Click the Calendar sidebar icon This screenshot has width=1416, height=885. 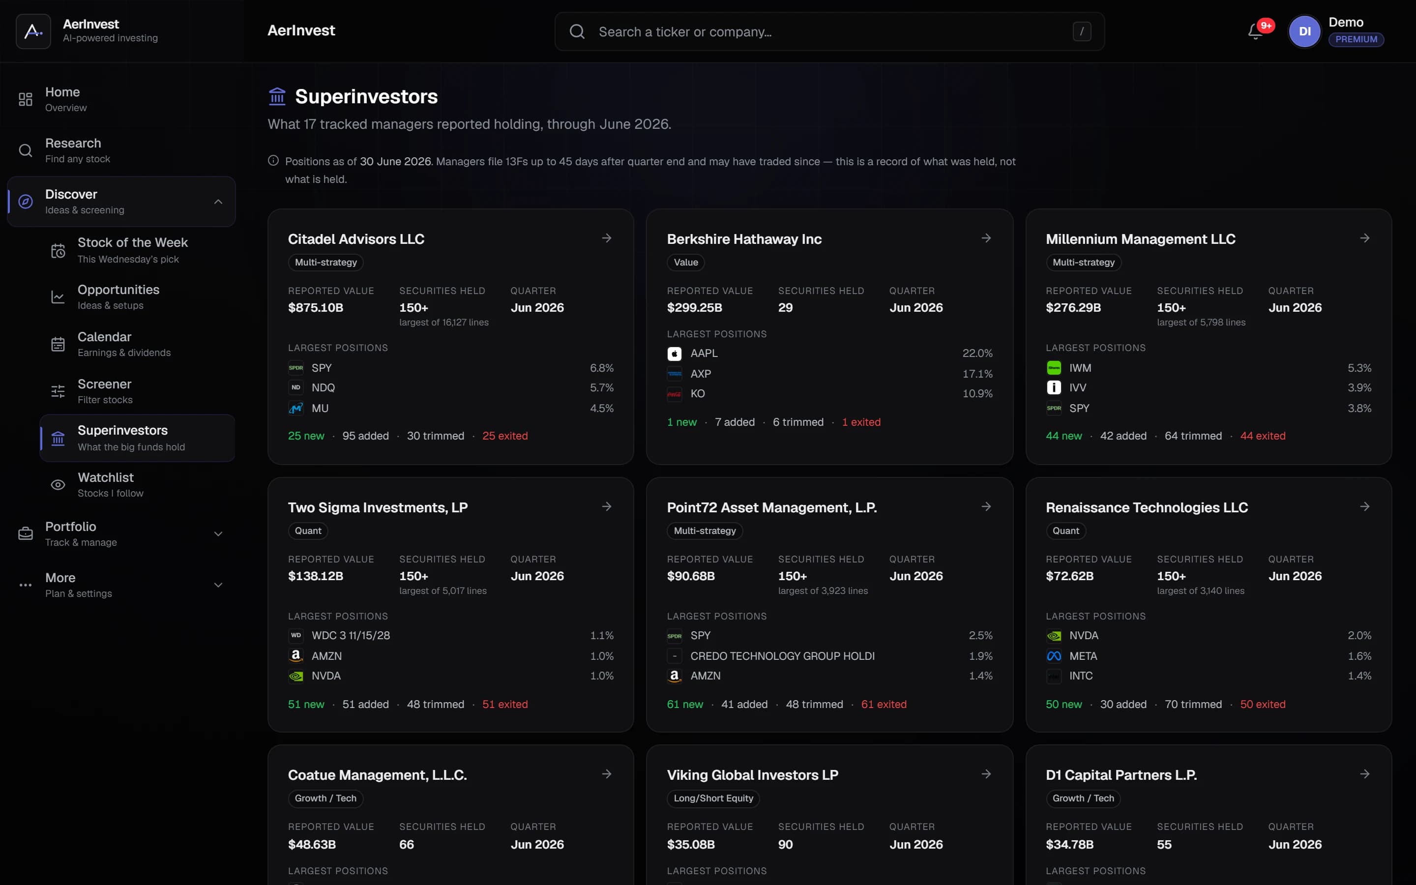pyautogui.click(x=58, y=344)
